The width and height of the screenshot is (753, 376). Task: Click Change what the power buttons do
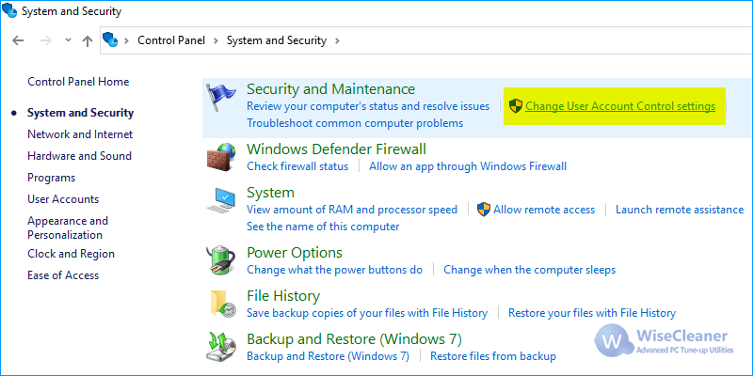[335, 270]
